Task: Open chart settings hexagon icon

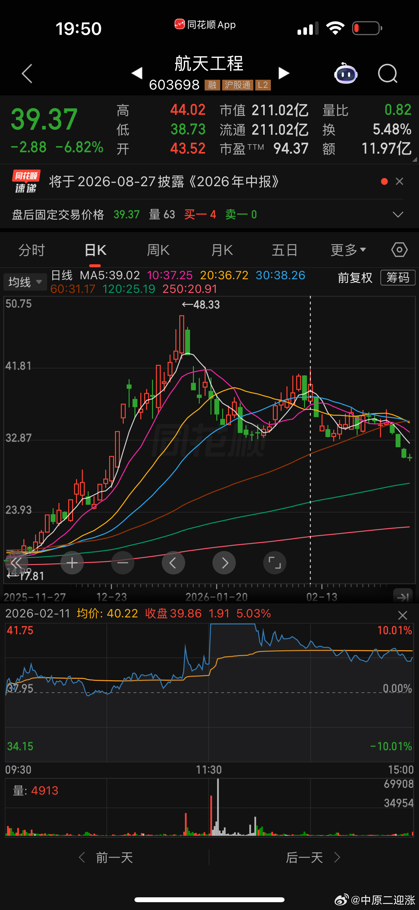Action: (399, 250)
